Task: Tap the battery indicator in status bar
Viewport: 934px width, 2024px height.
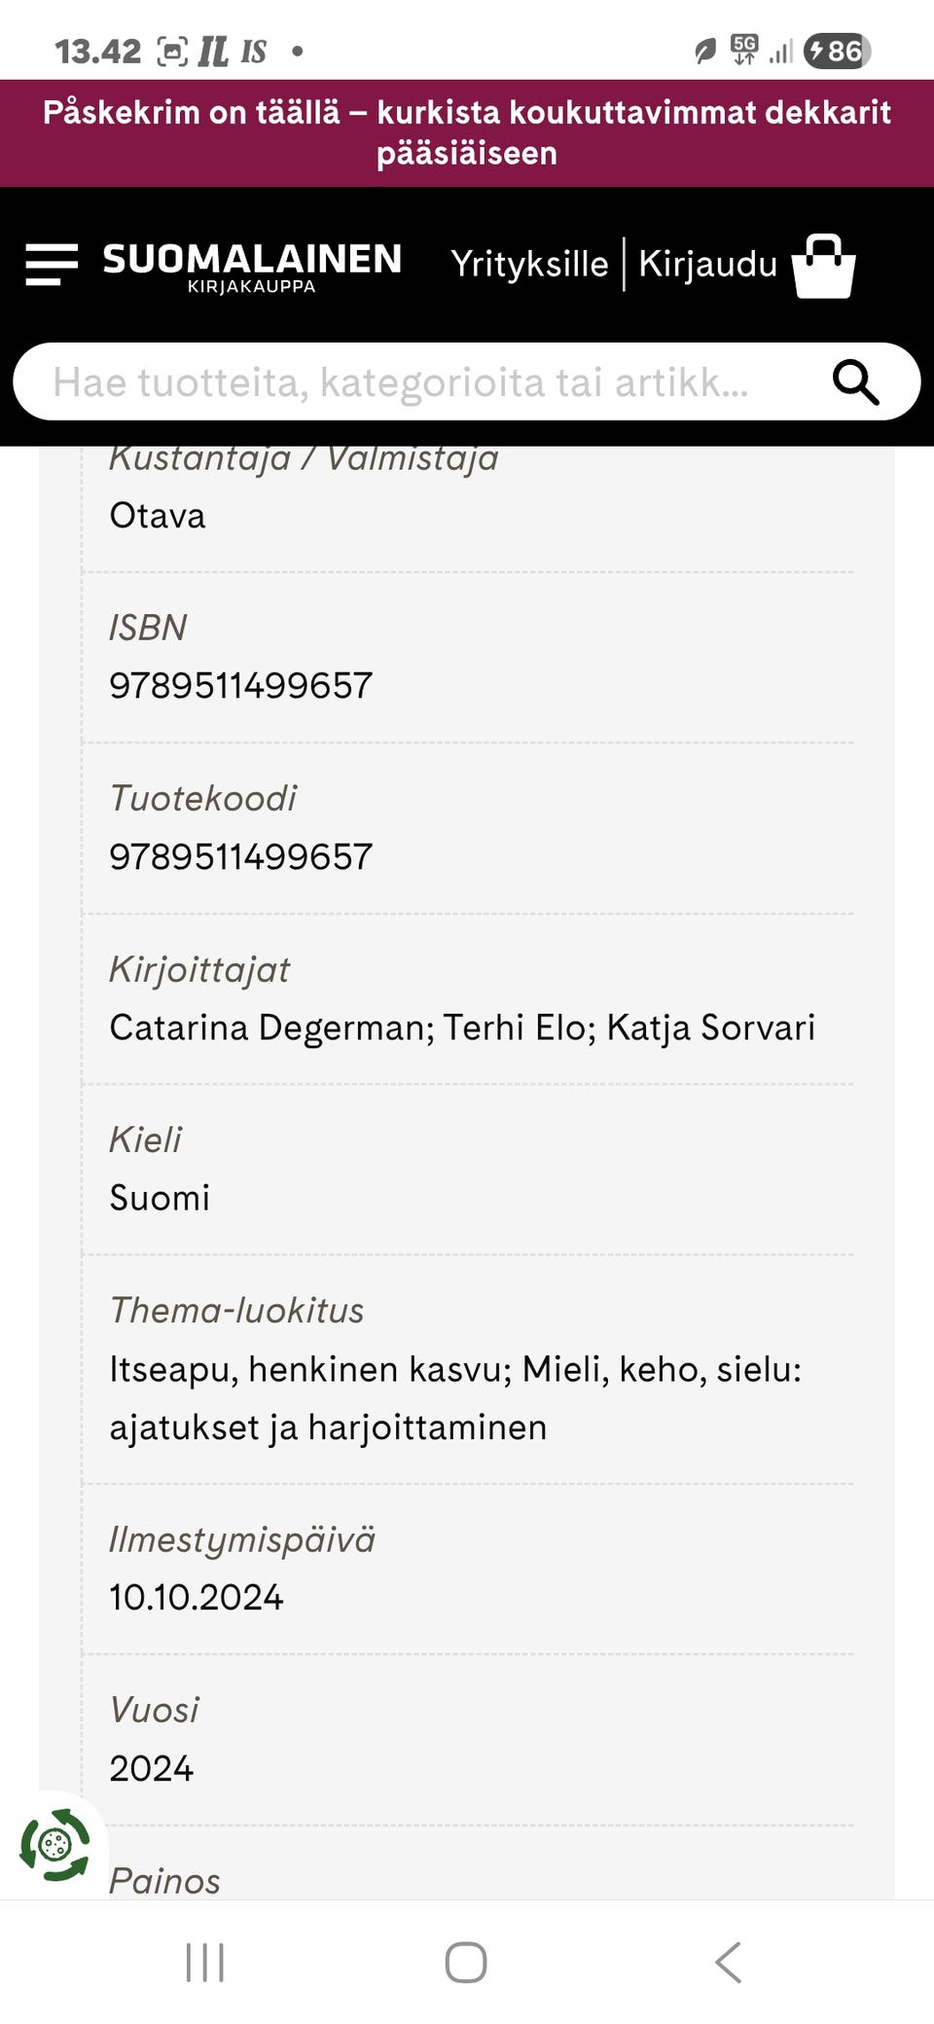Action: [837, 51]
